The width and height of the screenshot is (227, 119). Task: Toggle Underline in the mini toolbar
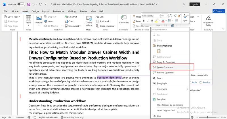(152, 21)
